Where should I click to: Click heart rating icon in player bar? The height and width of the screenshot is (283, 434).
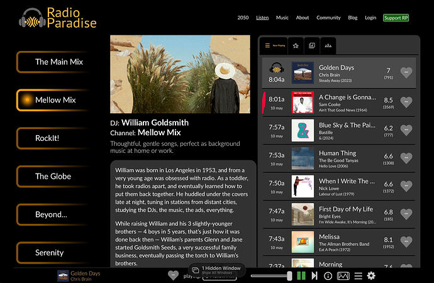173,275
